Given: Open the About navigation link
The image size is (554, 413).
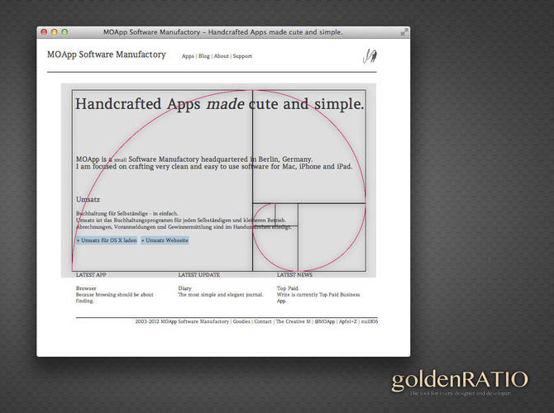Looking at the screenshot, I should (222, 56).
